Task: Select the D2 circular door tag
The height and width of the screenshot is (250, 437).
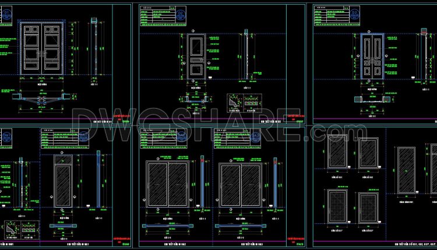Action: [x=181, y=15]
